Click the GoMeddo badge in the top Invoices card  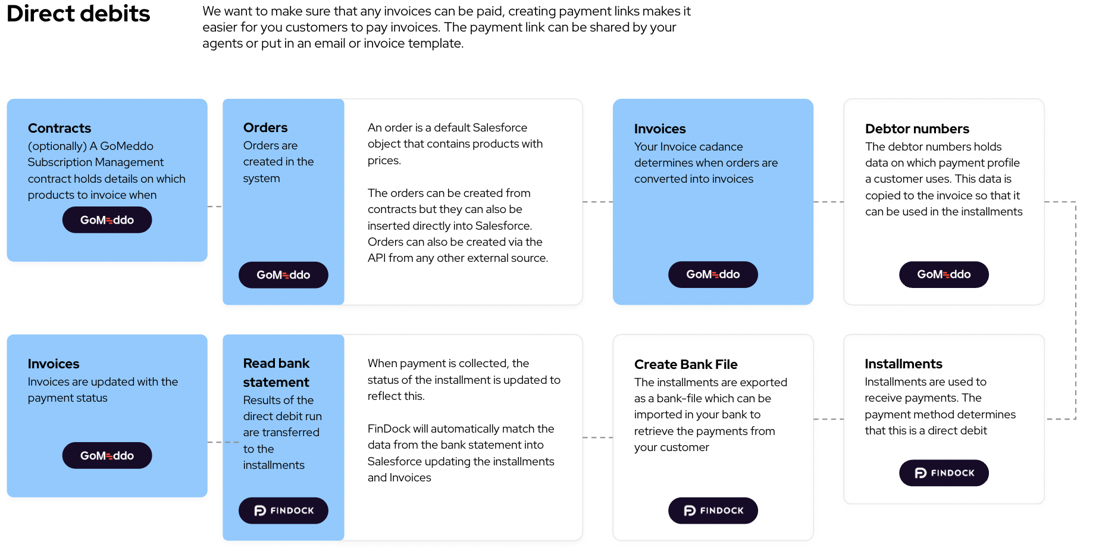coord(713,274)
